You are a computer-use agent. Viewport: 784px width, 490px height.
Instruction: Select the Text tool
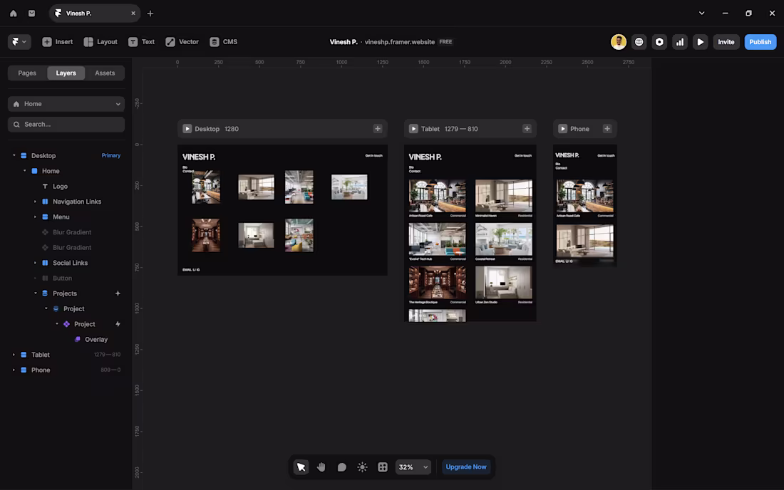click(x=142, y=41)
